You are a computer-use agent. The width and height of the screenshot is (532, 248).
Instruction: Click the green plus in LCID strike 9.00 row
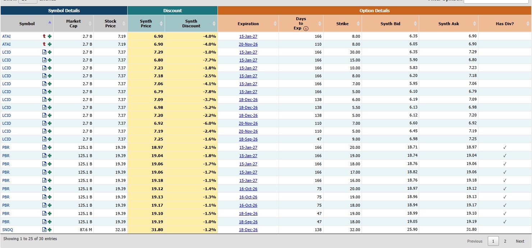(x=50, y=139)
